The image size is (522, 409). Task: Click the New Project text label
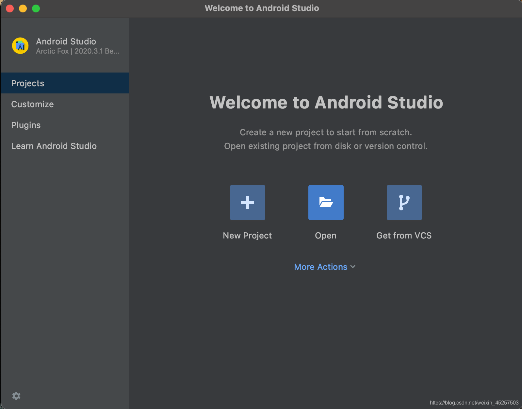click(x=247, y=236)
